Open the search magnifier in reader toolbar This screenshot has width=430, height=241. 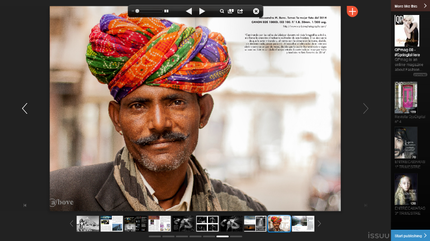point(221,11)
